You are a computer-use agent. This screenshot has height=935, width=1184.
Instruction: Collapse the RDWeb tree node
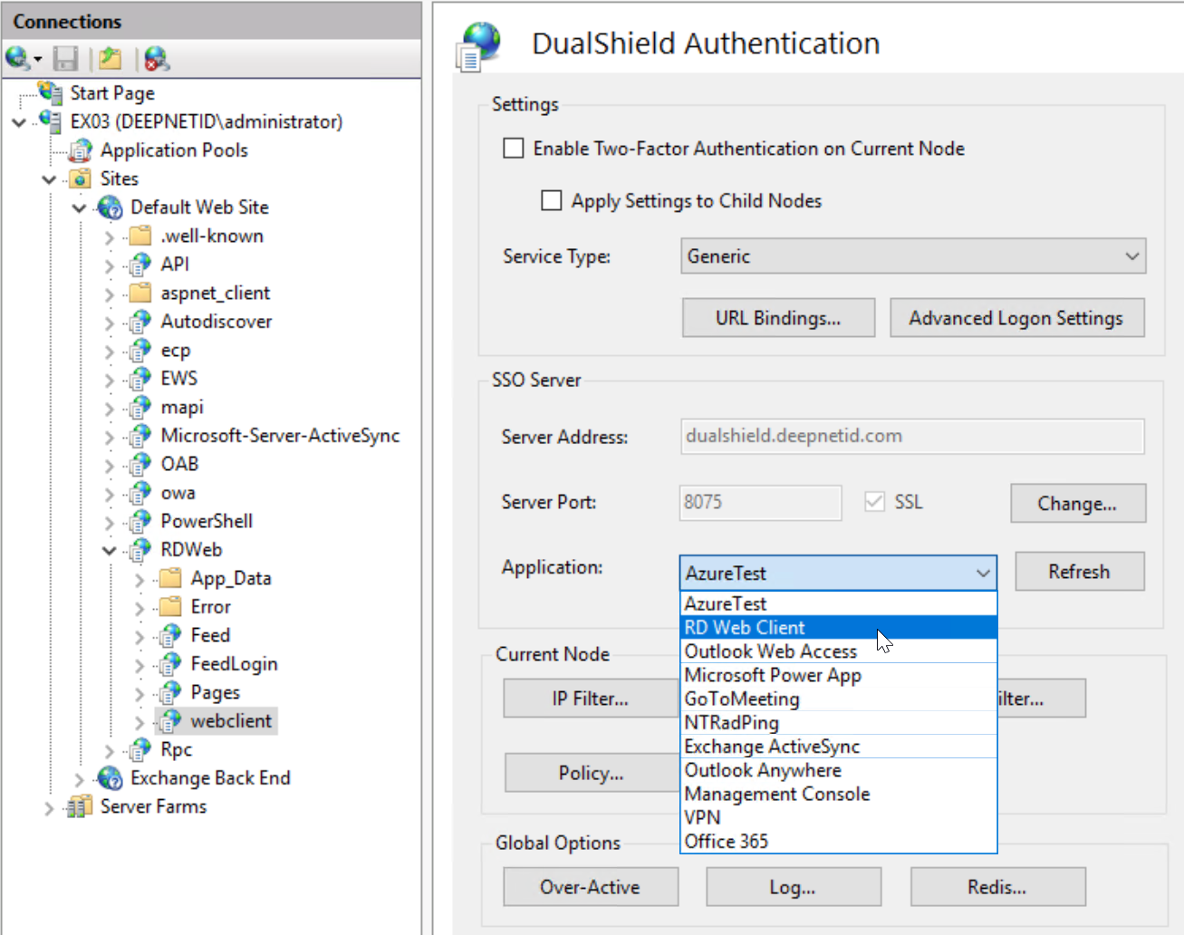pyautogui.click(x=110, y=550)
